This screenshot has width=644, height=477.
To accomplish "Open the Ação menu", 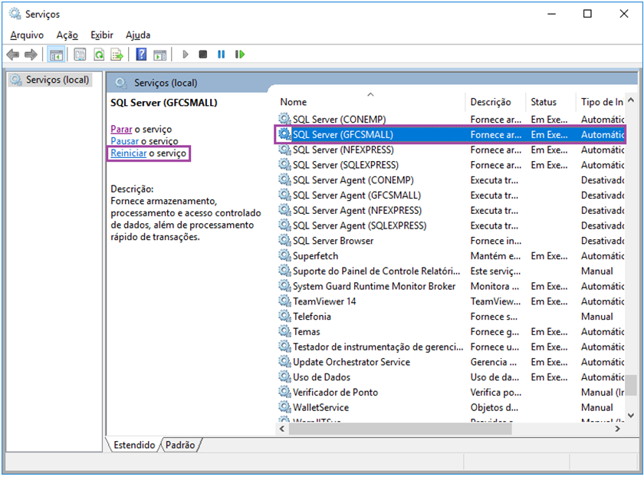I will tap(67, 35).
